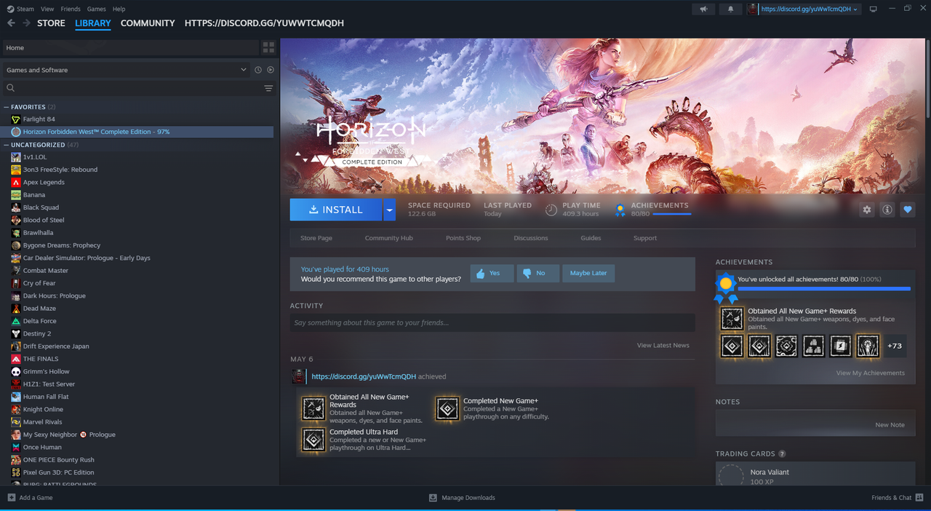
Task: Select Marvel Rivals in library
Action: pyautogui.click(x=138, y=421)
